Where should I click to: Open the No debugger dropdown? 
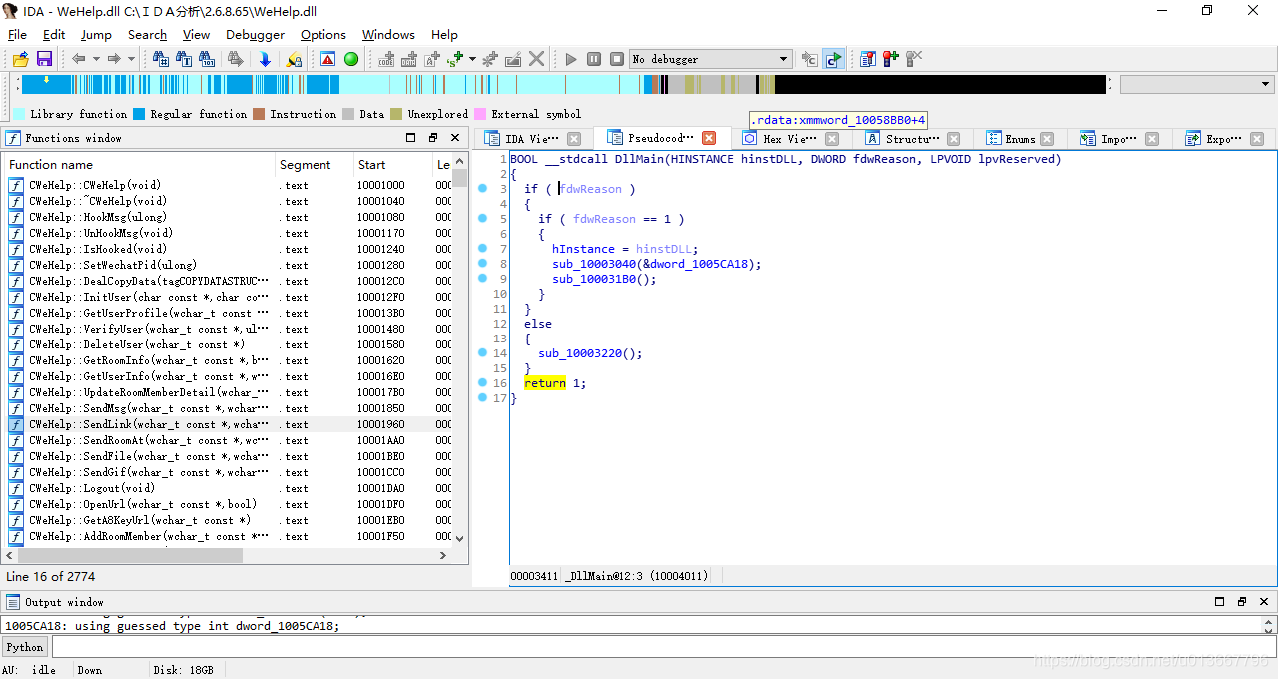pyautogui.click(x=711, y=59)
